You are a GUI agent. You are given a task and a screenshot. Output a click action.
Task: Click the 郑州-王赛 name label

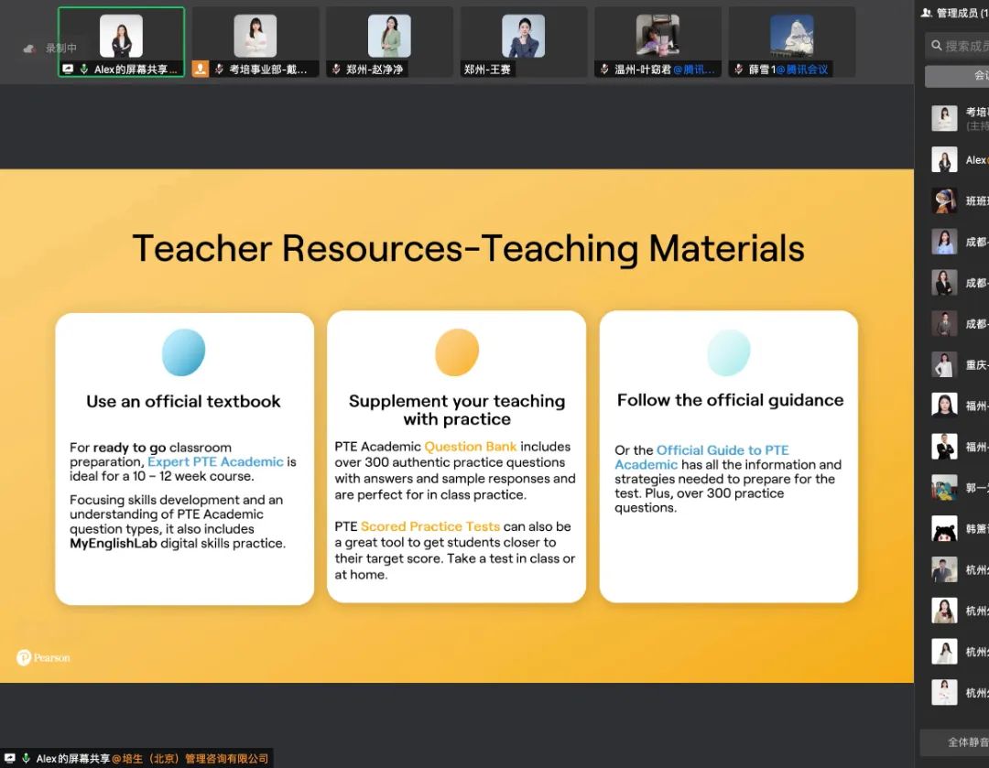tap(487, 70)
